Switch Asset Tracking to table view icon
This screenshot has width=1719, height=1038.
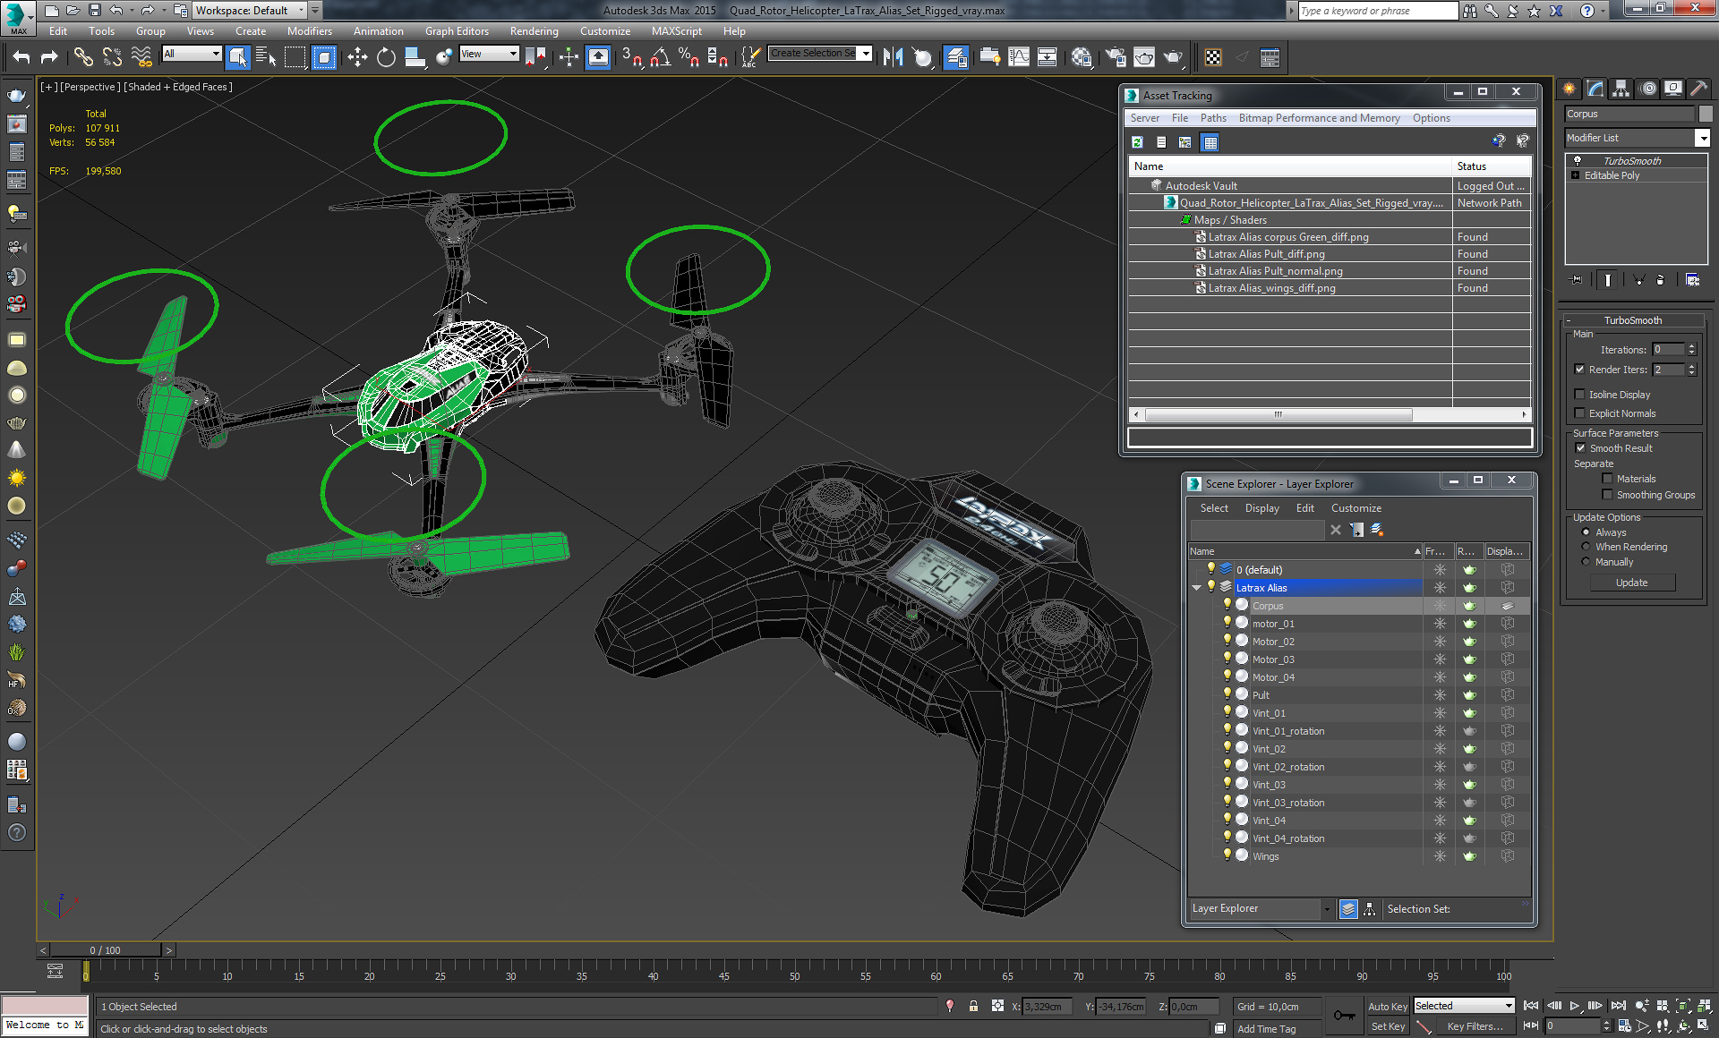pyautogui.click(x=1210, y=142)
